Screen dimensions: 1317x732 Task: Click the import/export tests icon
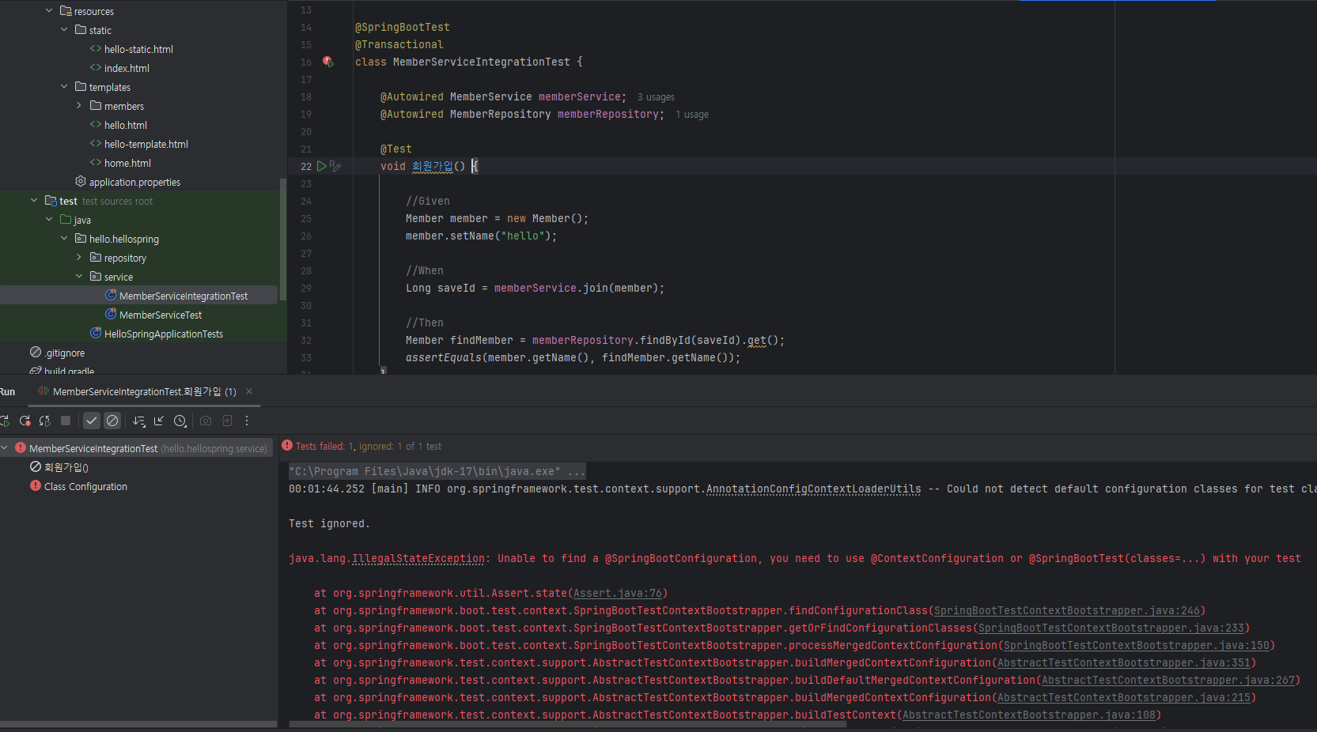coord(227,421)
